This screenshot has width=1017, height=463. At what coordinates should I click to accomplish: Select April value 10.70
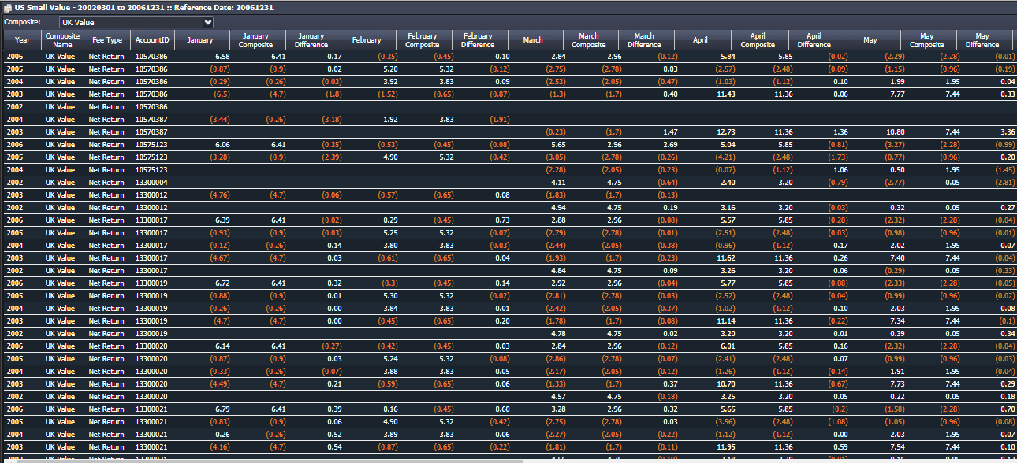pyautogui.click(x=725, y=384)
